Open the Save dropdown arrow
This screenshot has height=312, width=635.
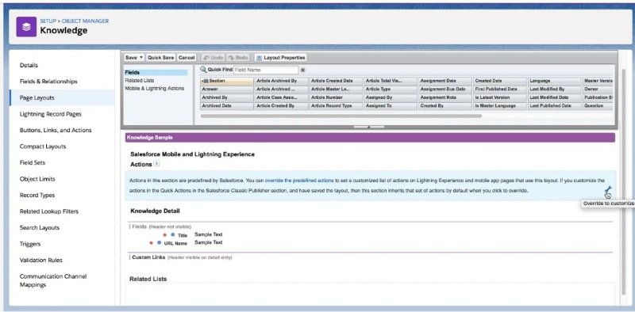pos(141,57)
